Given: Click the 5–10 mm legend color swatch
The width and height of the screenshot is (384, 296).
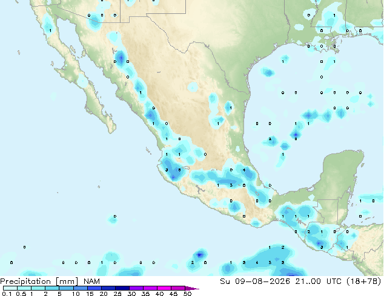Looking at the screenshot, I should pos(66,288).
